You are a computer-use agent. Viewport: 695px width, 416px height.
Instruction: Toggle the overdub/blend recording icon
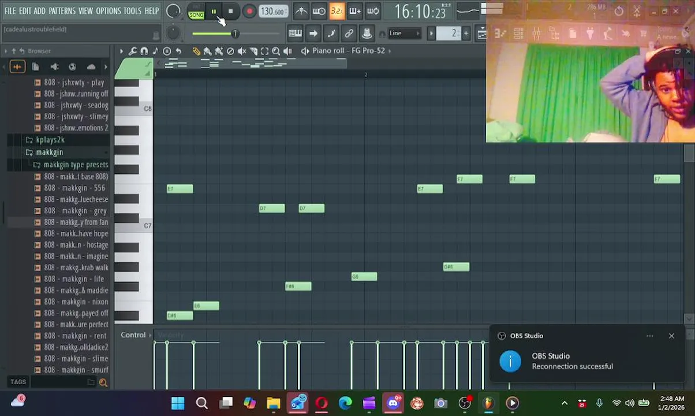pyautogui.click(x=355, y=11)
